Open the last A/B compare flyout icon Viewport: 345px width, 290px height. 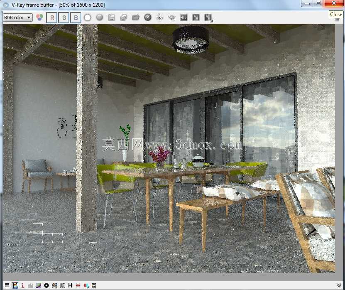208,17
